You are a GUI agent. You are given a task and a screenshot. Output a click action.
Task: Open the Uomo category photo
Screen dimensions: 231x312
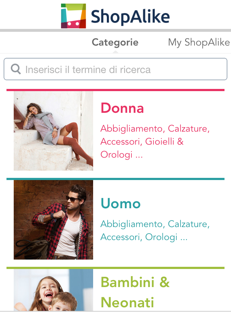[53, 220]
